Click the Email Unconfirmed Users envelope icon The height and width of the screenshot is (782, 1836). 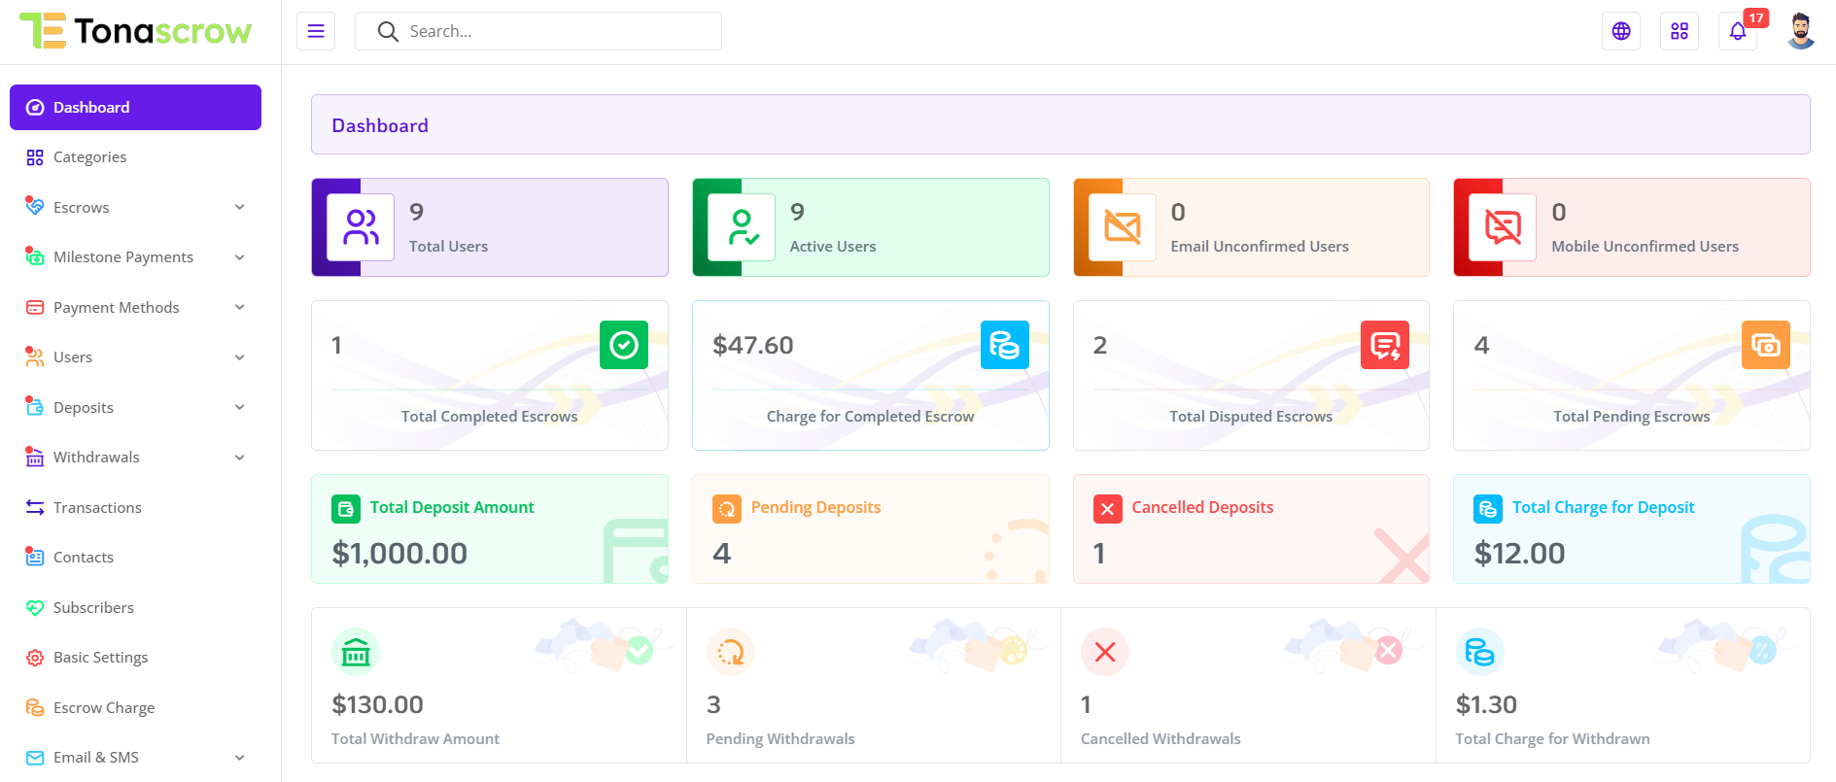[x=1123, y=227]
